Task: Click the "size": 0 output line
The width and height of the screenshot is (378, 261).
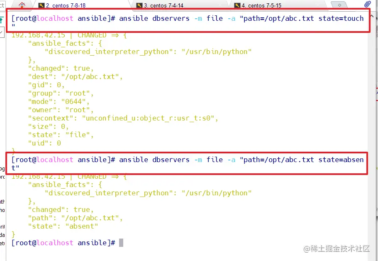Action: pyautogui.click(x=48, y=126)
